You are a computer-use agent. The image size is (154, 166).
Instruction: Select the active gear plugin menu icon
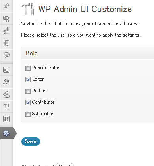point(6,133)
